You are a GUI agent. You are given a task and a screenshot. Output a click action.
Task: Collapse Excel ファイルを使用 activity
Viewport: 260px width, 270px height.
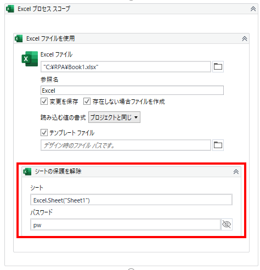245,38
